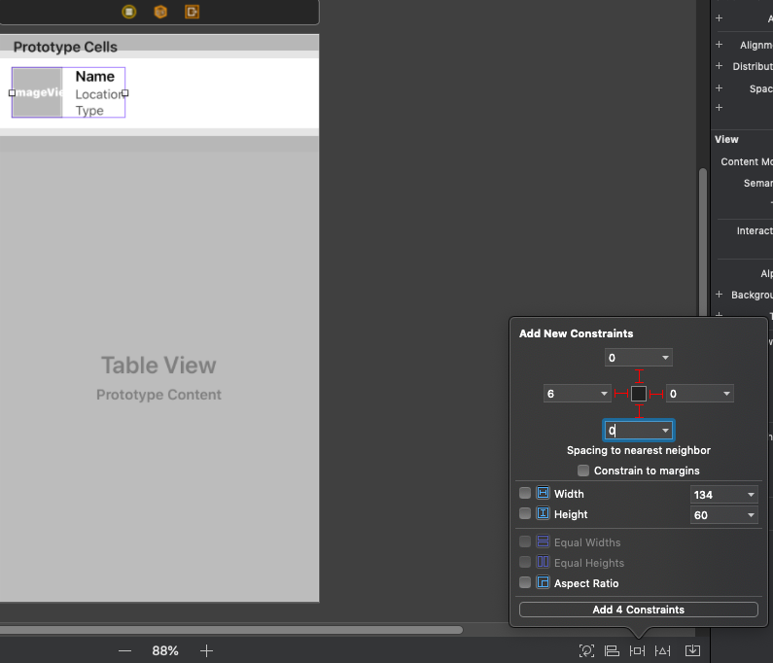The width and height of the screenshot is (773, 663).
Task: Zoom in the canvas with plus button
Action: pos(206,650)
